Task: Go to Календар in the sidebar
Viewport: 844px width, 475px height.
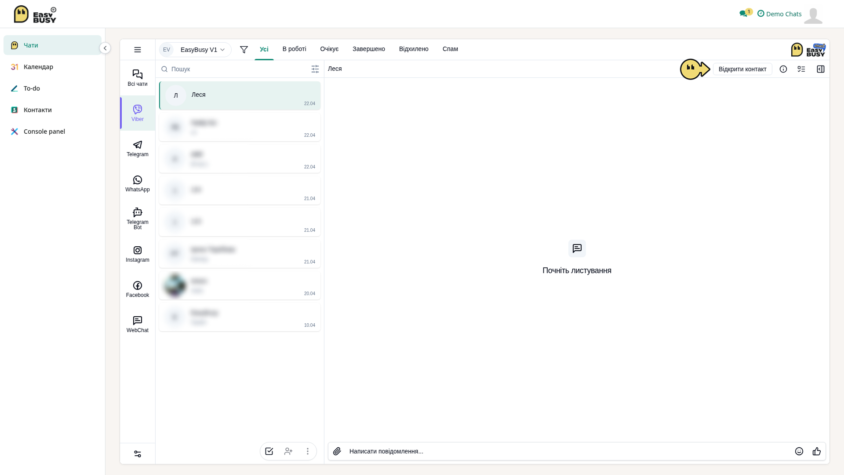Action: pos(52,67)
